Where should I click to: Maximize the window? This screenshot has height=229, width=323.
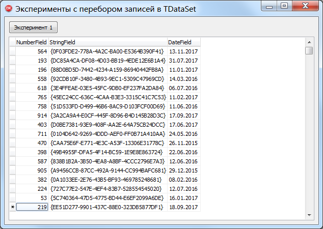(x=283, y=5)
